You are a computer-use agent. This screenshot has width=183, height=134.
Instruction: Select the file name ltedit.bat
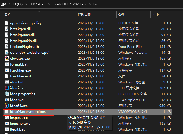[x=17, y=129]
